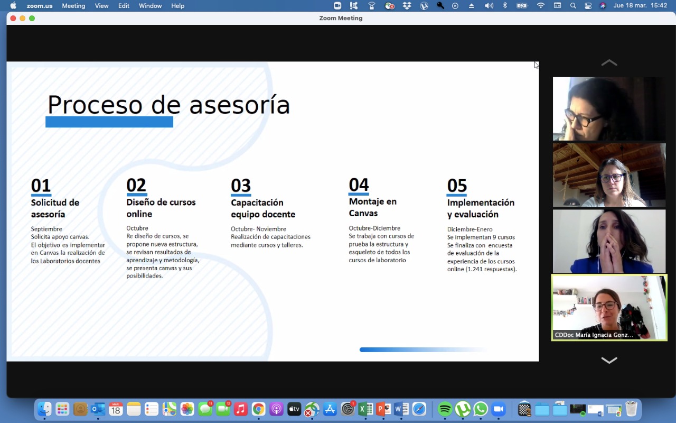
Task: Select María Ignacia's highlighted video thumbnail
Action: 609,307
